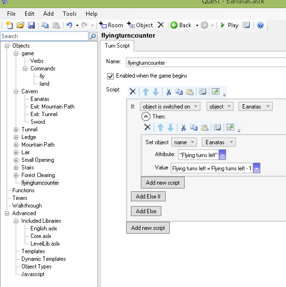This screenshot has width=286, height=287.
Task: Open the 'object is switched on' dropdown
Action: [x=171, y=107]
